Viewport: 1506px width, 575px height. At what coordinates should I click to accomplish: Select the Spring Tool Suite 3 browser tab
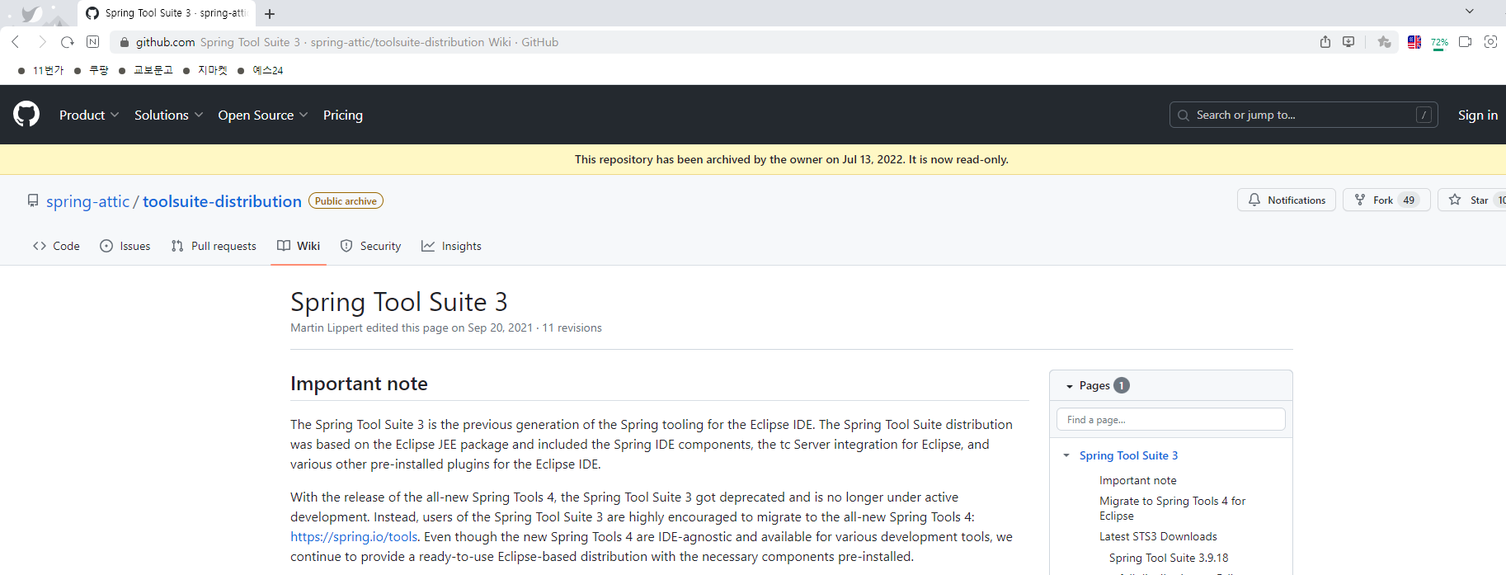coord(167,13)
